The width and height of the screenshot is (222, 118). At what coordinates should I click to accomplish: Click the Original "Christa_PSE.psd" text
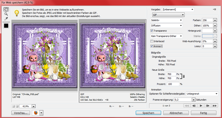[26, 94]
